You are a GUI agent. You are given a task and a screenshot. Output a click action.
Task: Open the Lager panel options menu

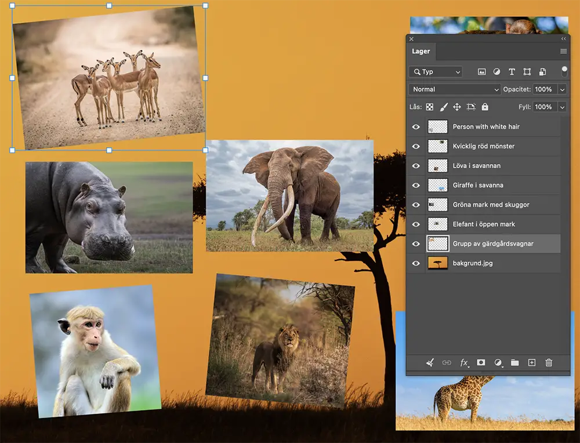562,52
